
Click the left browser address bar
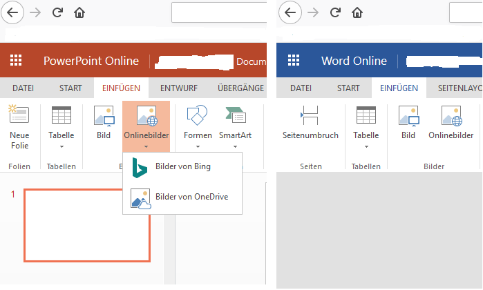(218, 12)
